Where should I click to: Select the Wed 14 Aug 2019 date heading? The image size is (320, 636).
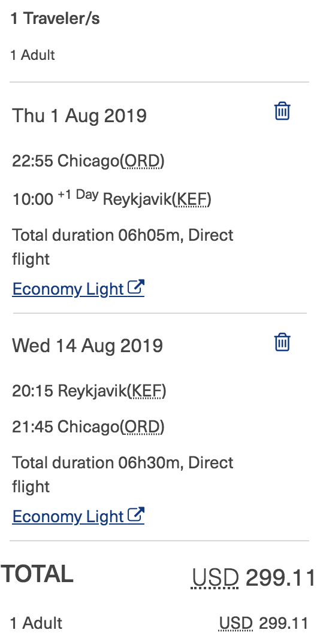(x=87, y=346)
